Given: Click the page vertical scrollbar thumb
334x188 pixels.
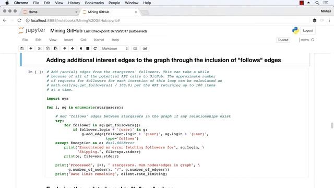Looking at the screenshot, I should pos(332,125).
